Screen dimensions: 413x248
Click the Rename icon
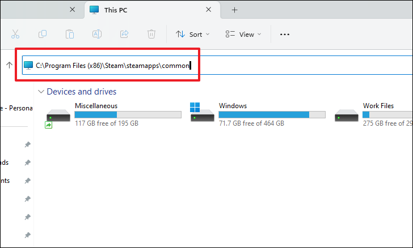click(97, 34)
